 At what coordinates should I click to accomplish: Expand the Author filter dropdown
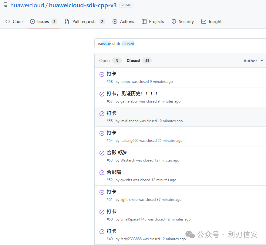(253, 61)
